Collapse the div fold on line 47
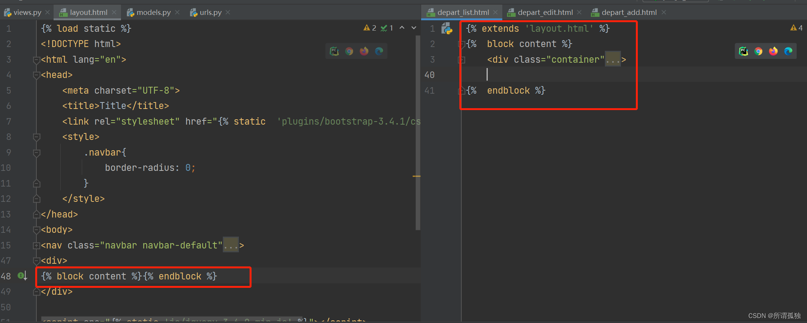 37,261
